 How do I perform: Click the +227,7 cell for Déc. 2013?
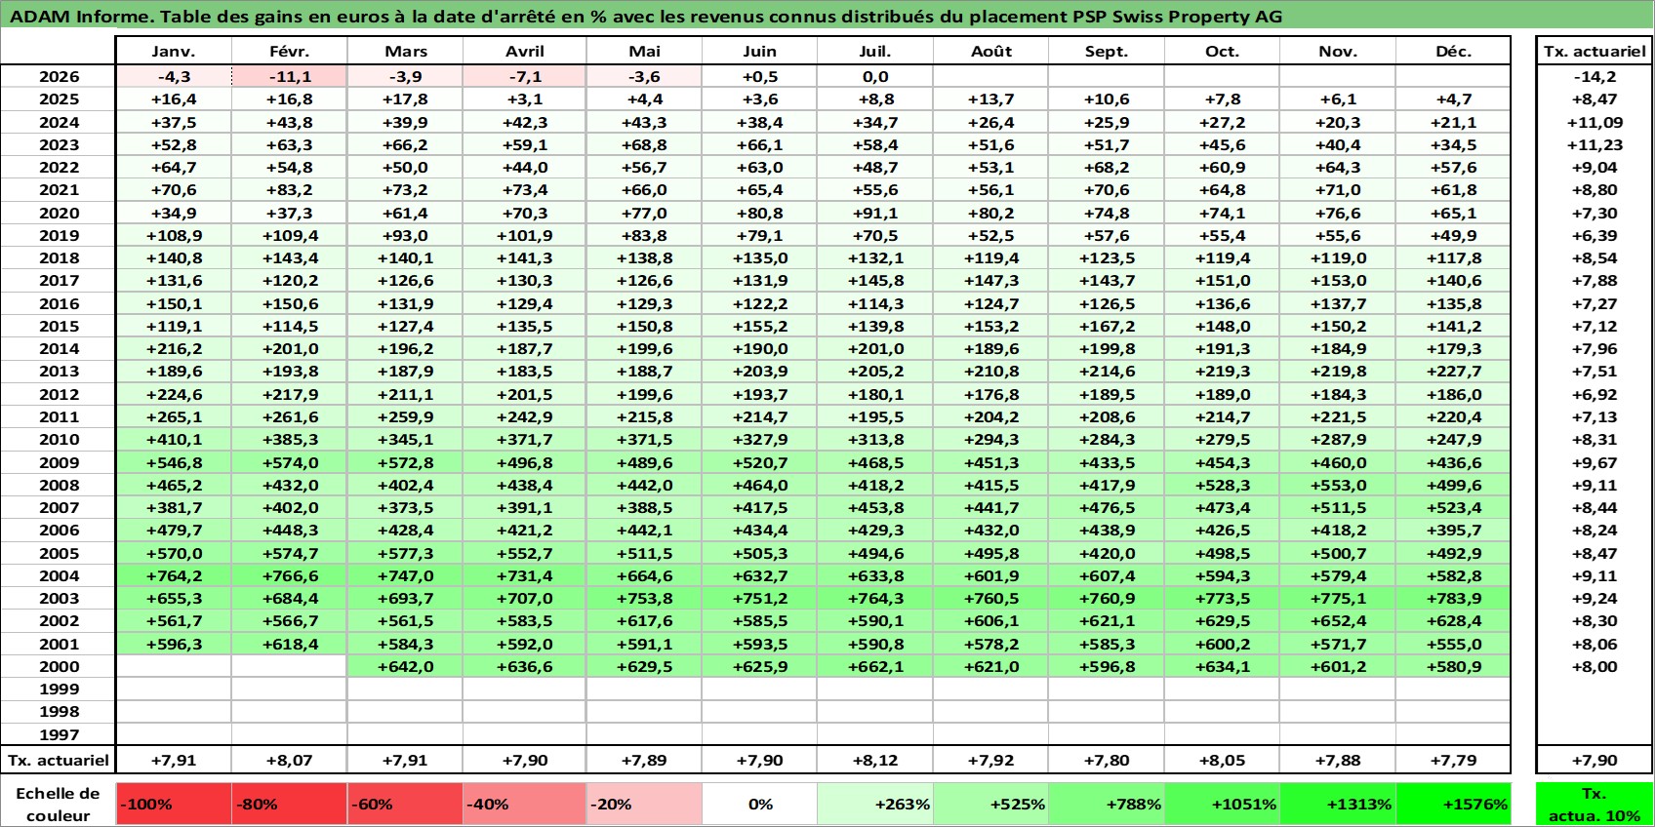[x=1453, y=371]
